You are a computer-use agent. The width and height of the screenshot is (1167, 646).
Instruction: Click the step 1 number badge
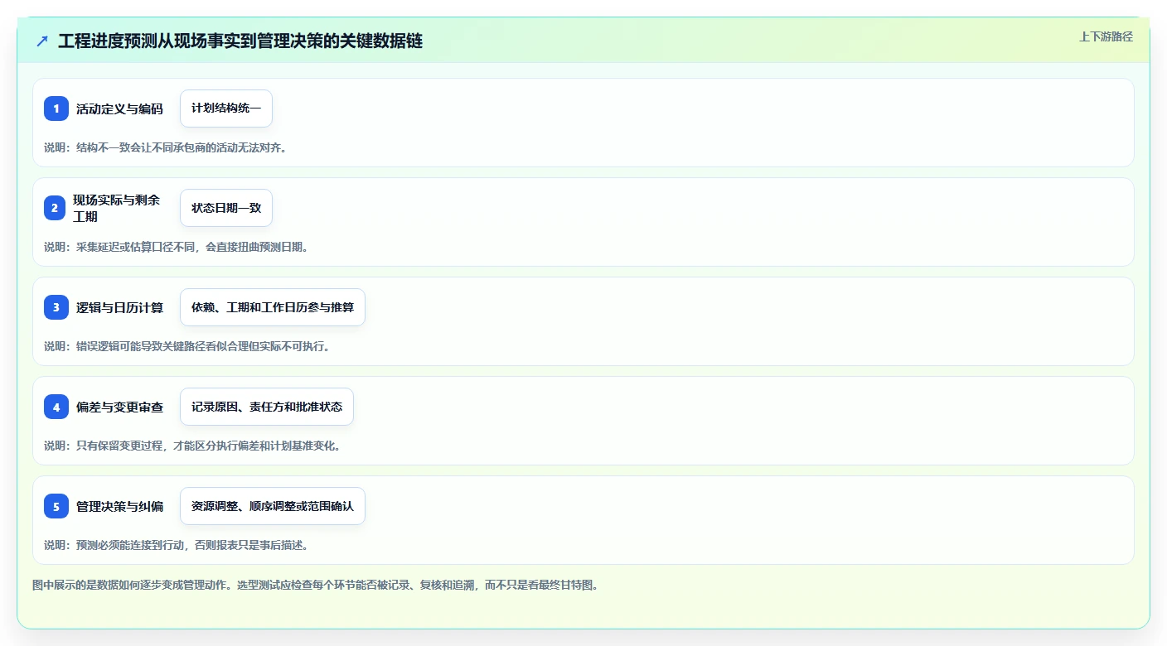coord(56,108)
